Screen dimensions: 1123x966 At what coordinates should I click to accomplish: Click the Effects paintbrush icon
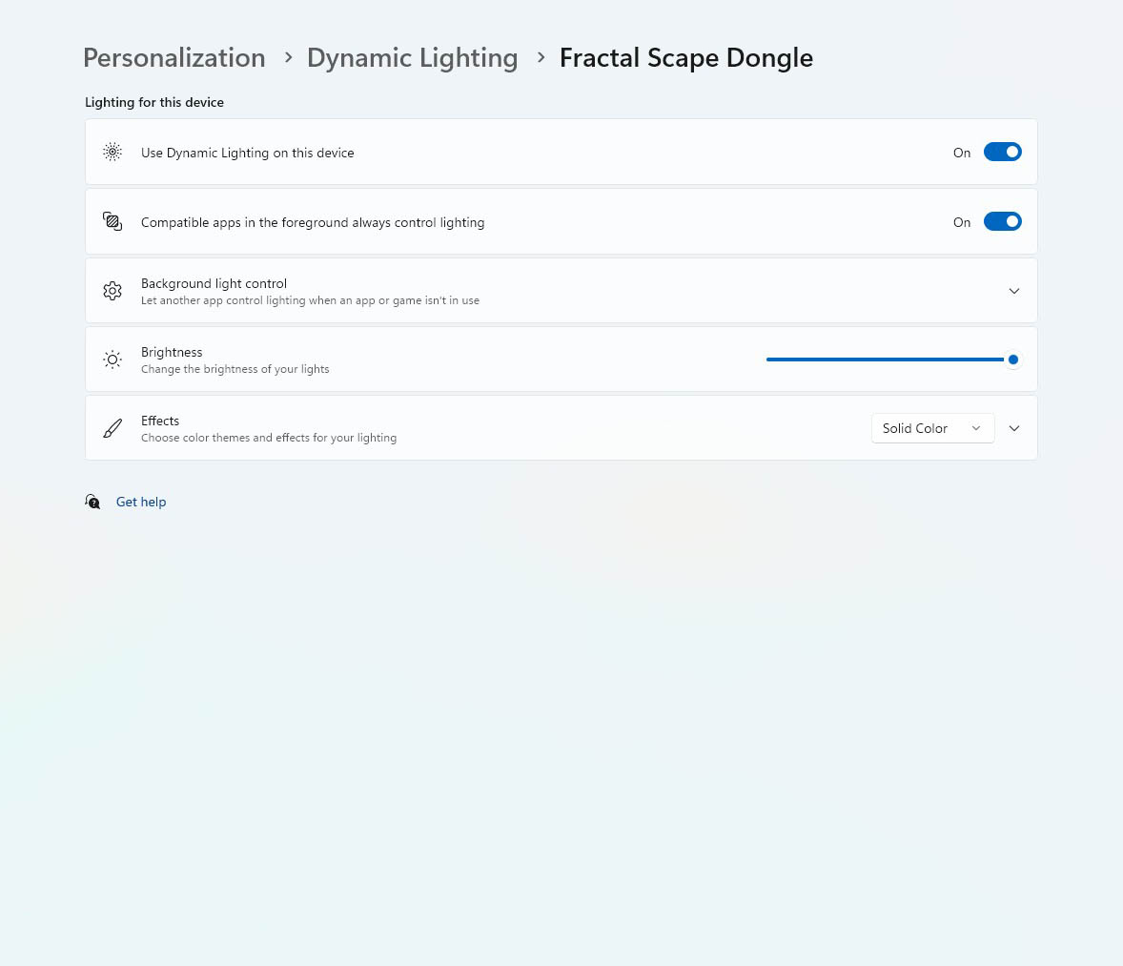point(112,428)
